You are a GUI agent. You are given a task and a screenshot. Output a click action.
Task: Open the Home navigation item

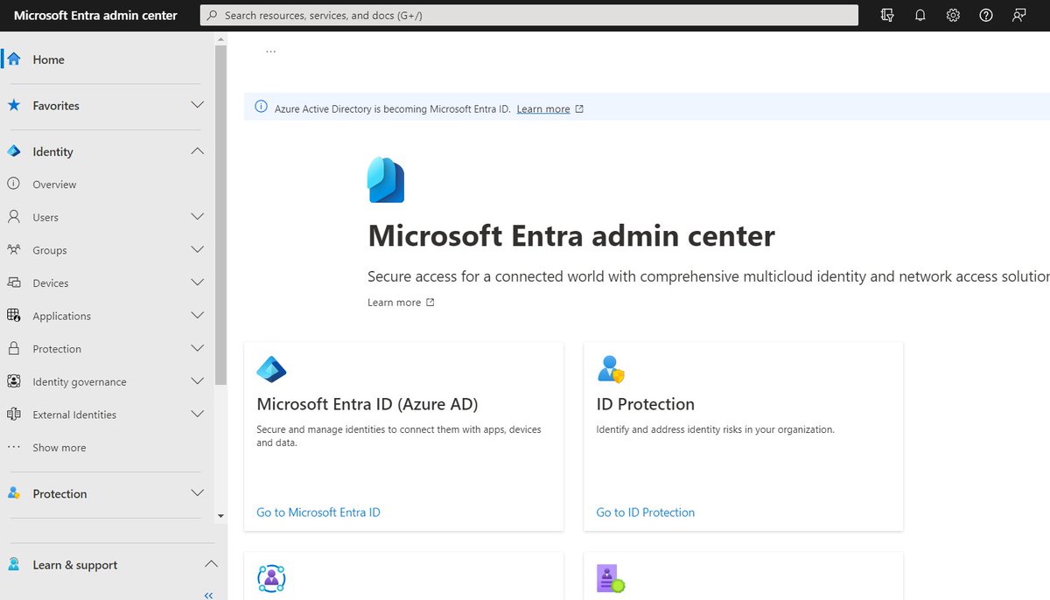(x=48, y=59)
